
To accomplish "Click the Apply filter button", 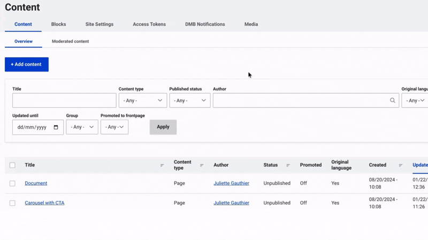I will 163,127.
